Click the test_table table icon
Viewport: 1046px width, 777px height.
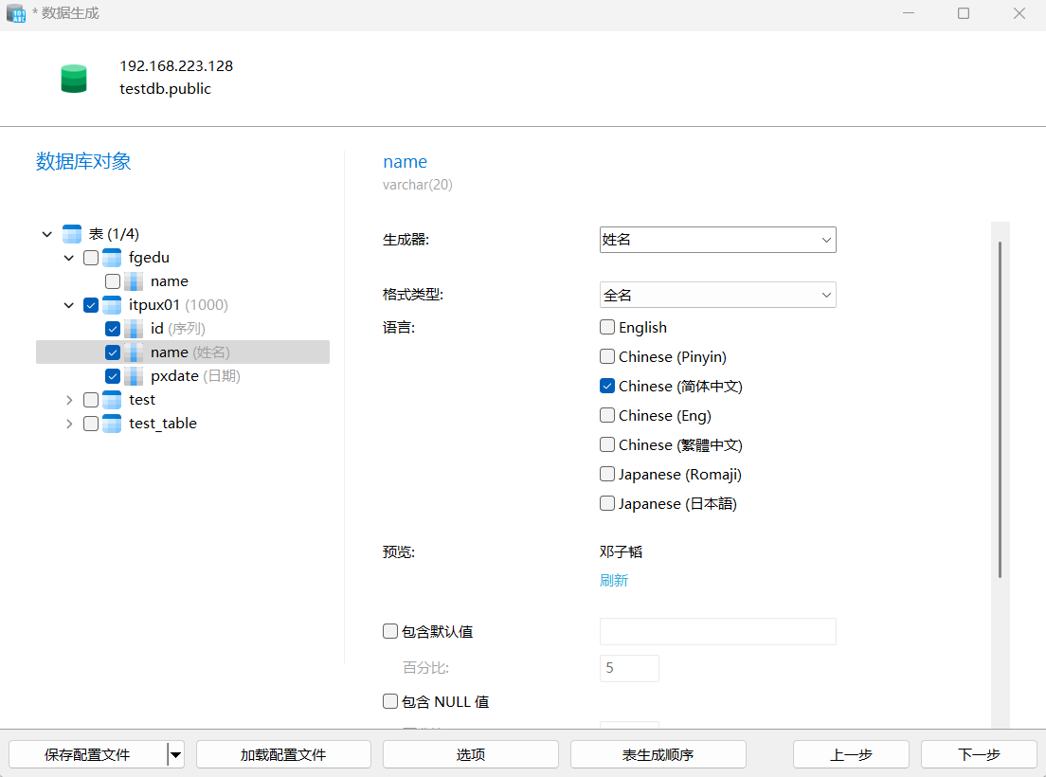pyautogui.click(x=112, y=424)
